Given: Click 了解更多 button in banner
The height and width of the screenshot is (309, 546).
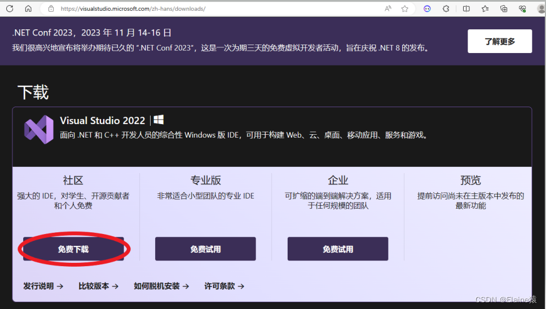Looking at the screenshot, I should (x=500, y=41).
